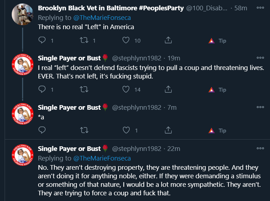This screenshot has width=270, height=201.
Task: Open @TheMarieFonseca link in the 22m tweet
Action: point(102,158)
